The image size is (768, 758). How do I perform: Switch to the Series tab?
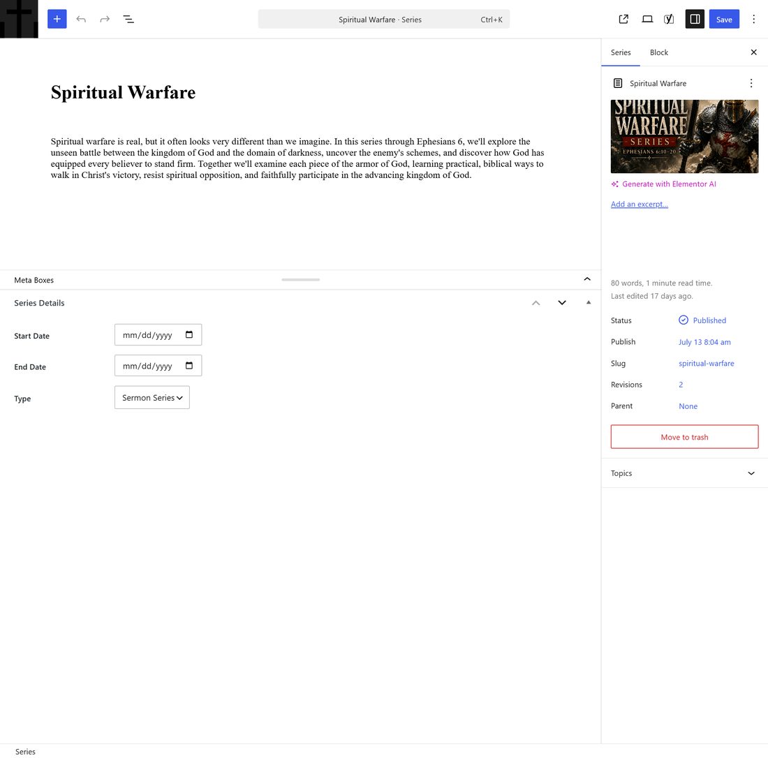[x=620, y=52]
